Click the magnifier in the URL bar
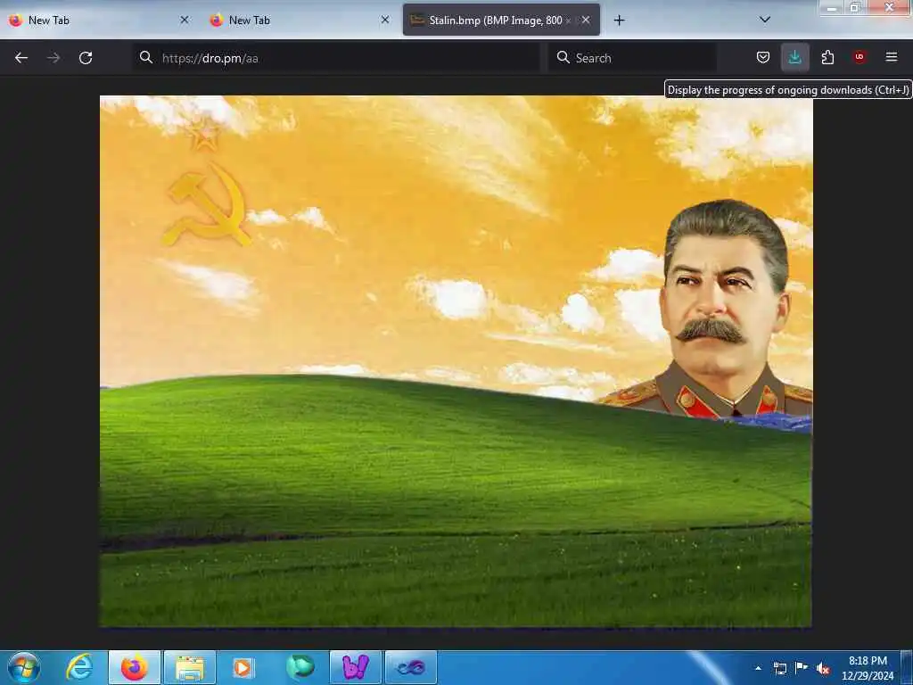The image size is (913, 685). [146, 57]
